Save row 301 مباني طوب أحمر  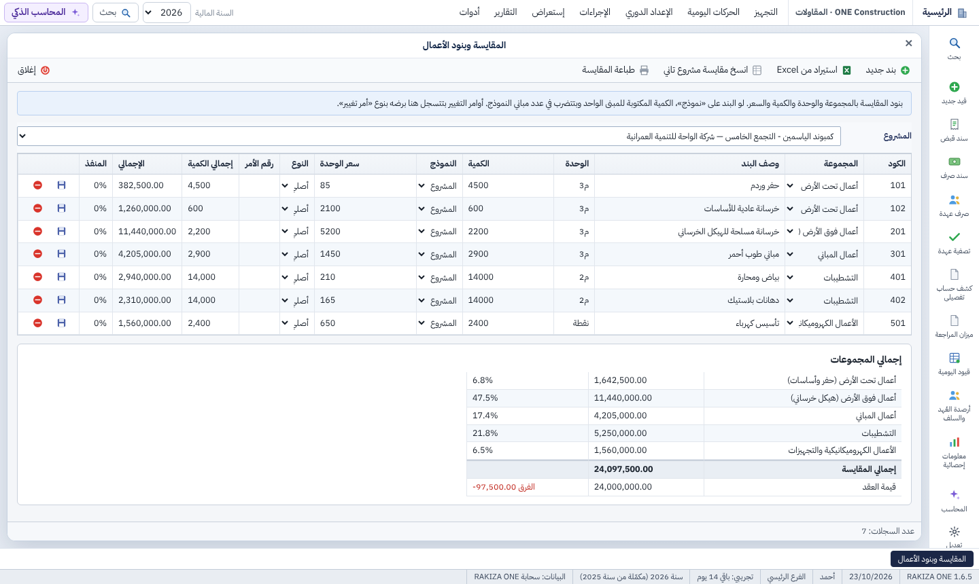(x=61, y=254)
